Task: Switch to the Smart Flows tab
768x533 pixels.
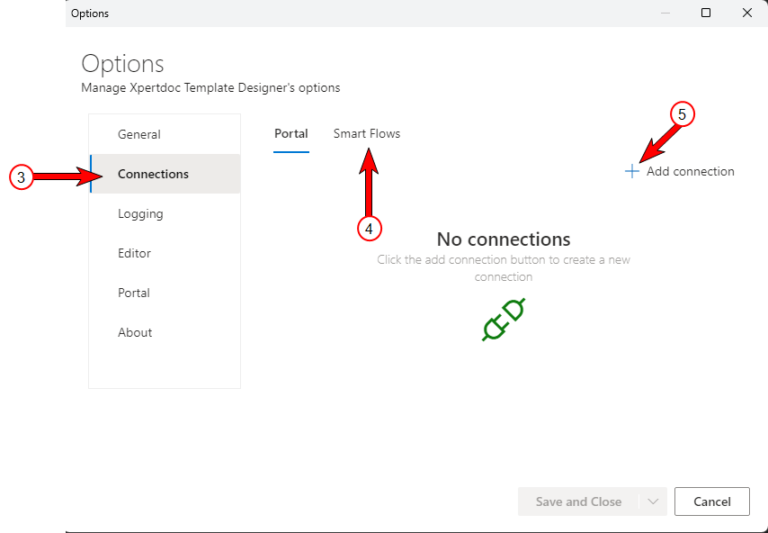Action: tap(367, 134)
